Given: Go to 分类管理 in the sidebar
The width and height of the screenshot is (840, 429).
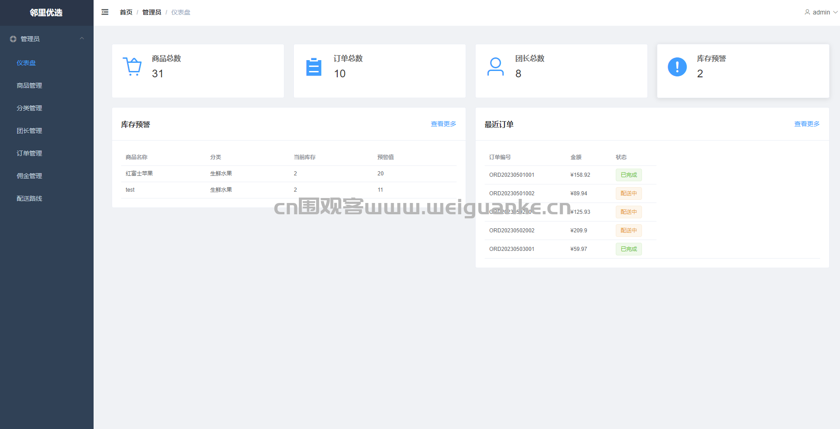Looking at the screenshot, I should pyautogui.click(x=29, y=108).
